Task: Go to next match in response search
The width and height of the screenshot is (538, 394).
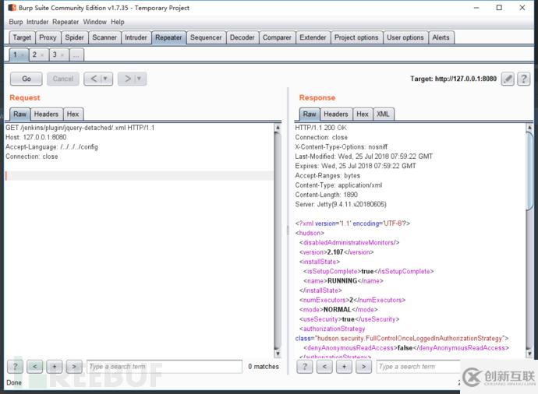Action: [363, 367]
